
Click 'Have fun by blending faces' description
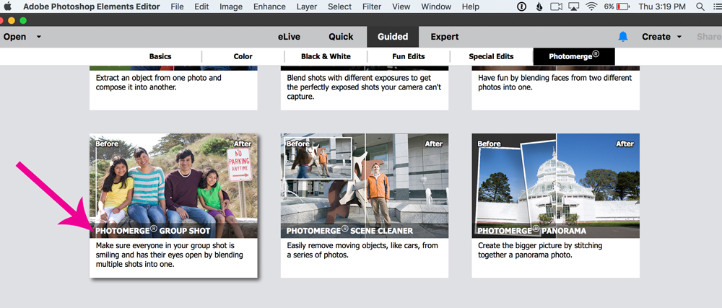[x=554, y=82]
